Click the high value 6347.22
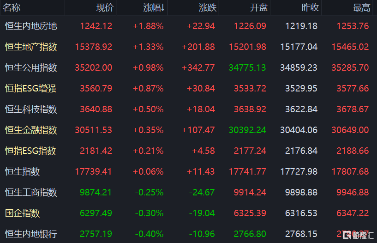 (353, 213)
